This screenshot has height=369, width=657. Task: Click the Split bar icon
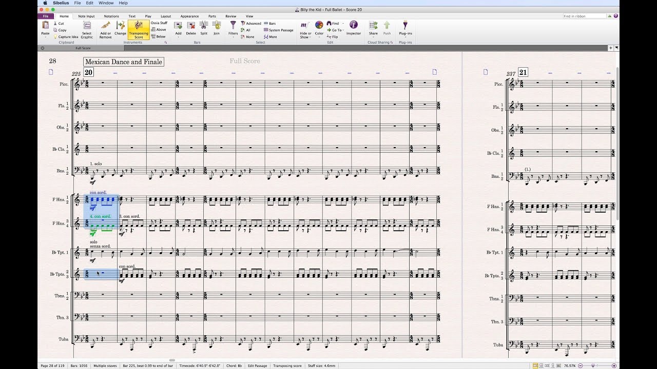pyautogui.click(x=204, y=25)
